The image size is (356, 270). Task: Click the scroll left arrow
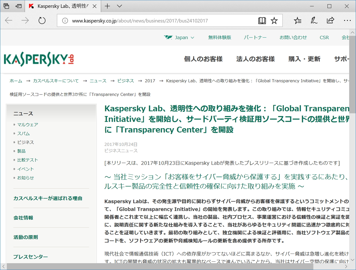(x=3, y=266)
